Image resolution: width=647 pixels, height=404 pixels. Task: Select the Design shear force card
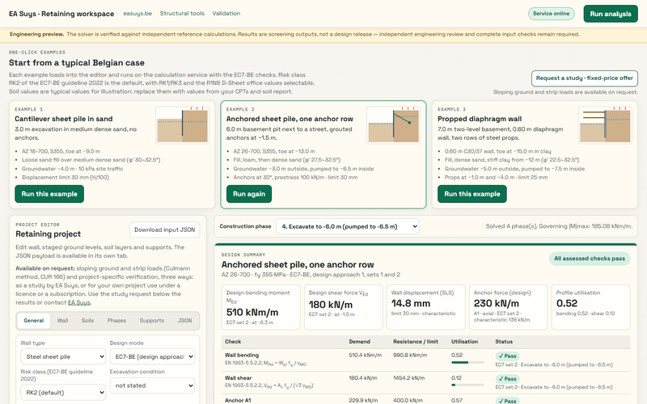[x=343, y=307]
